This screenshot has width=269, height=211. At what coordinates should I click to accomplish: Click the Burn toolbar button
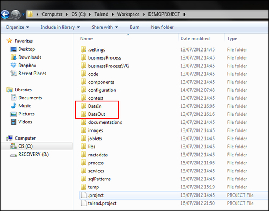click(134, 27)
